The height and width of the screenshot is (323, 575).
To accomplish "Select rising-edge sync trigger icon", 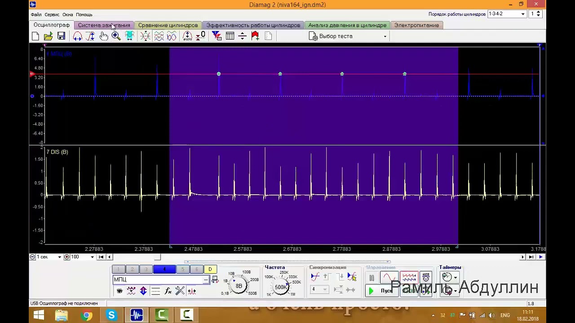I will tap(314, 277).
